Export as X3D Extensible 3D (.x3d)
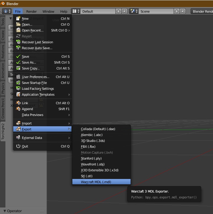The width and height of the screenshot is (213, 214). point(101,170)
